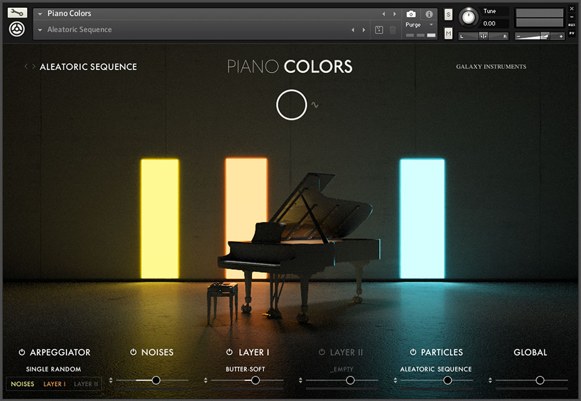Click the stepper arrows beside the Layer I slider
Screen dimensions: 581x401
(206, 380)
